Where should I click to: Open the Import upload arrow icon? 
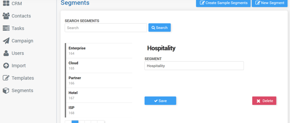[x=6, y=65]
